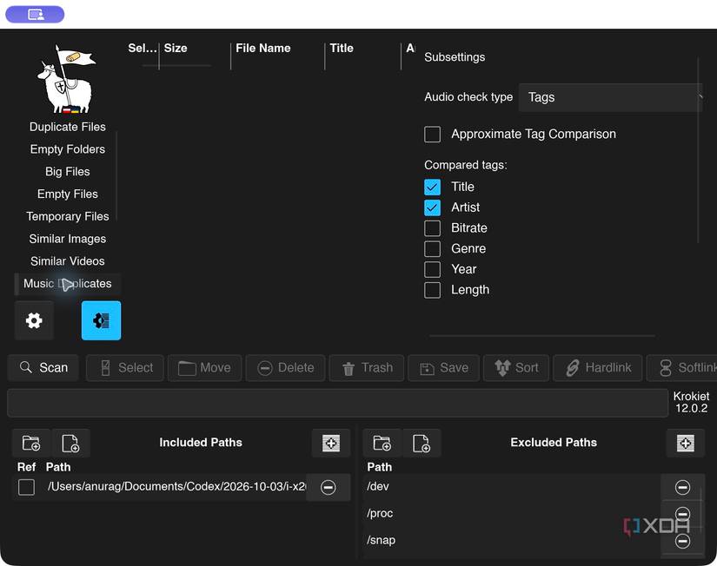
Task: Click the folder-plus icon under Excluded Paths
Action: (382, 443)
